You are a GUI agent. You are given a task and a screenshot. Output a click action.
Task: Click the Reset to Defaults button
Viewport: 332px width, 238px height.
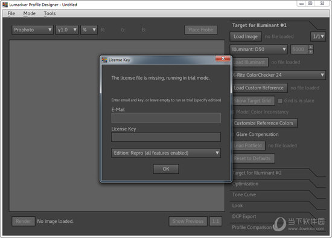point(254,158)
